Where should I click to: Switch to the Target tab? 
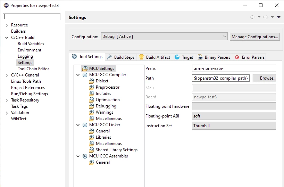[x=184, y=57]
